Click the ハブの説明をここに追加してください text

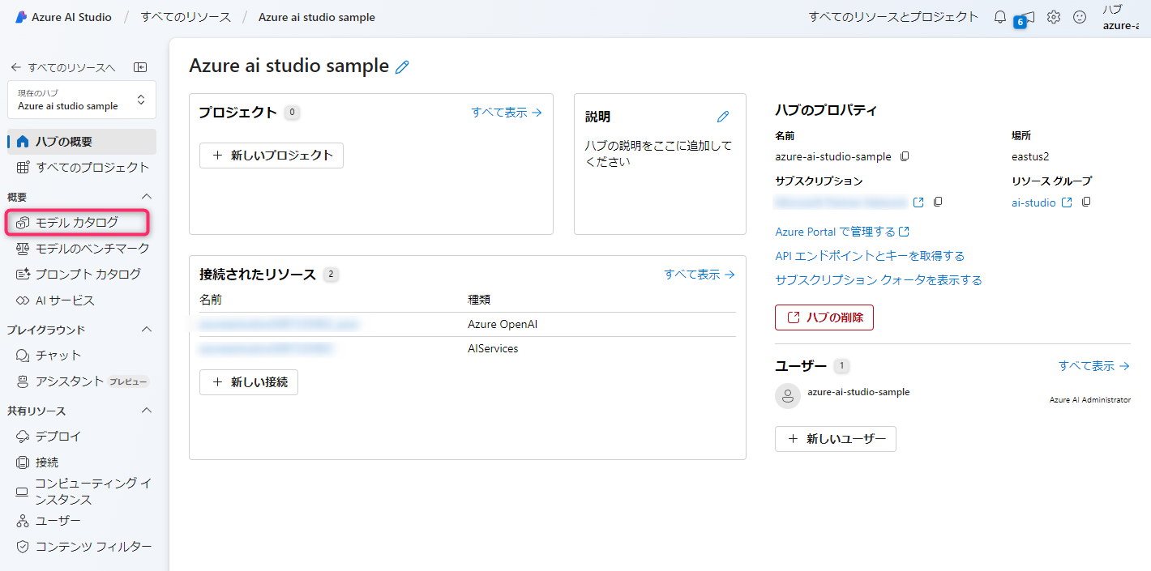click(658, 154)
